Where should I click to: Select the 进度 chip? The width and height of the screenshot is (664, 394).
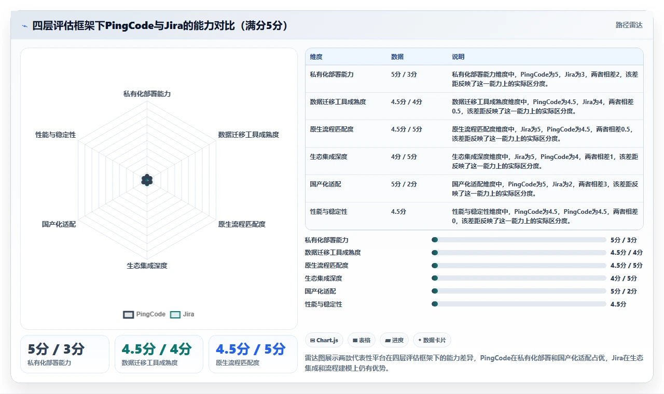point(394,340)
